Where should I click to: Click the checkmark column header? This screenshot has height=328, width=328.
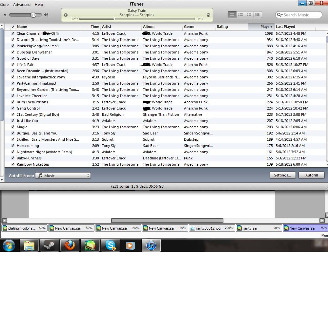13,27
